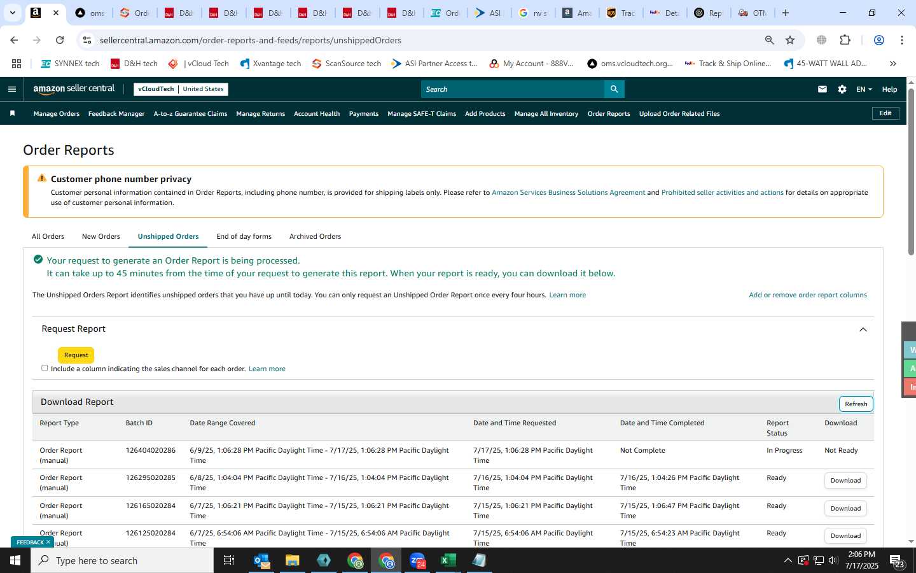The width and height of the screenshot is (916, 573).
Task: Open Outlook from the taskbar
Action: pos(261,560)
